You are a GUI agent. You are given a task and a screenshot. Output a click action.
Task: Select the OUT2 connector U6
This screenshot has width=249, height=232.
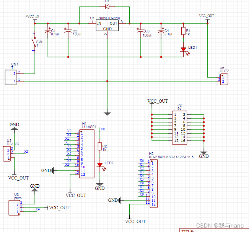[x=224, y=79]
